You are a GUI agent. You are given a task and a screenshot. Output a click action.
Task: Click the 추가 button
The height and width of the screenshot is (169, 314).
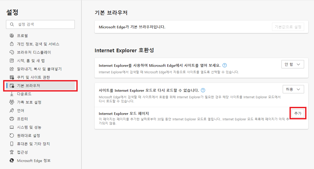298,114
